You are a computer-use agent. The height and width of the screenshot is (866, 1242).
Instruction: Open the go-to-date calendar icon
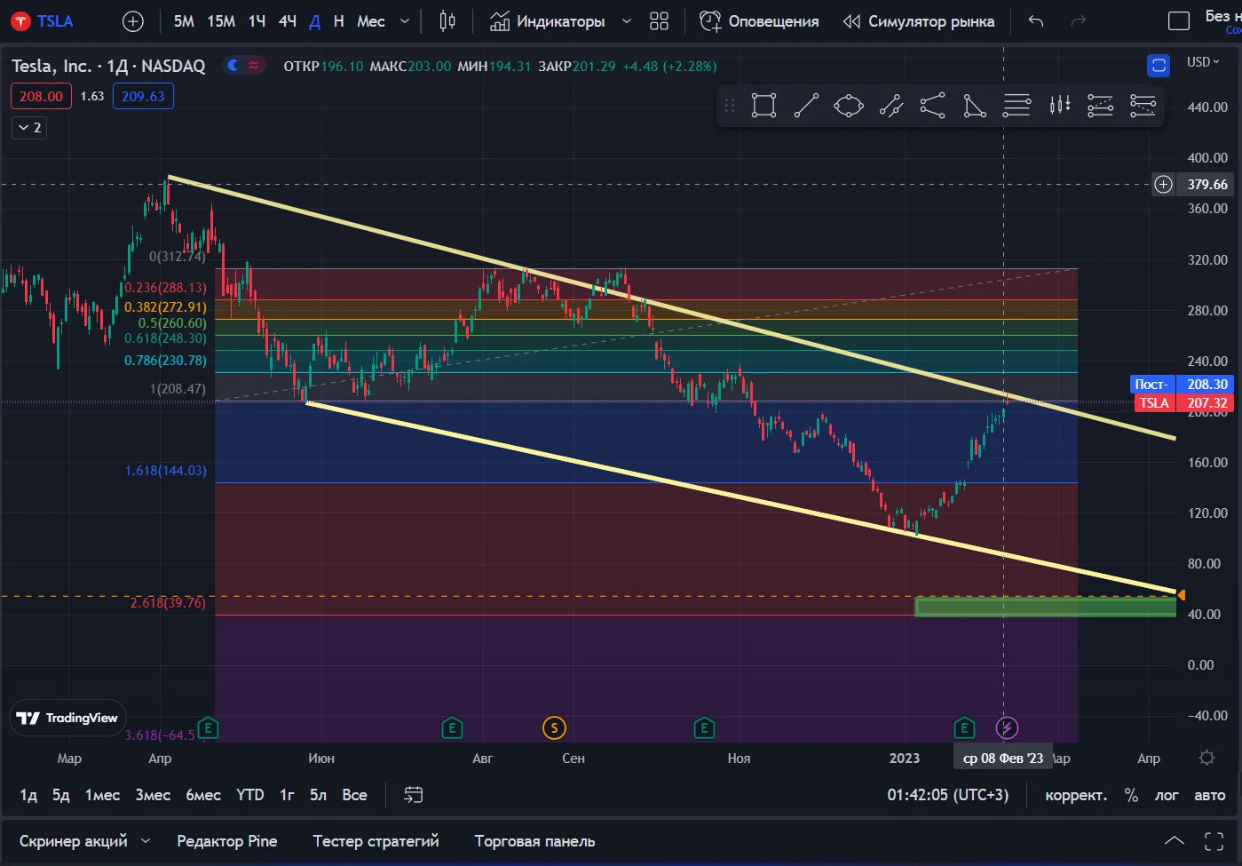tap(413, 795)
